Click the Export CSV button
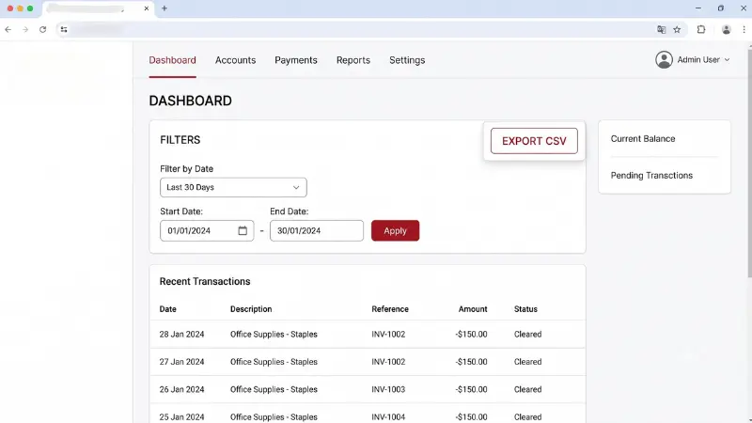752x423 pixels. click(534, 141)
